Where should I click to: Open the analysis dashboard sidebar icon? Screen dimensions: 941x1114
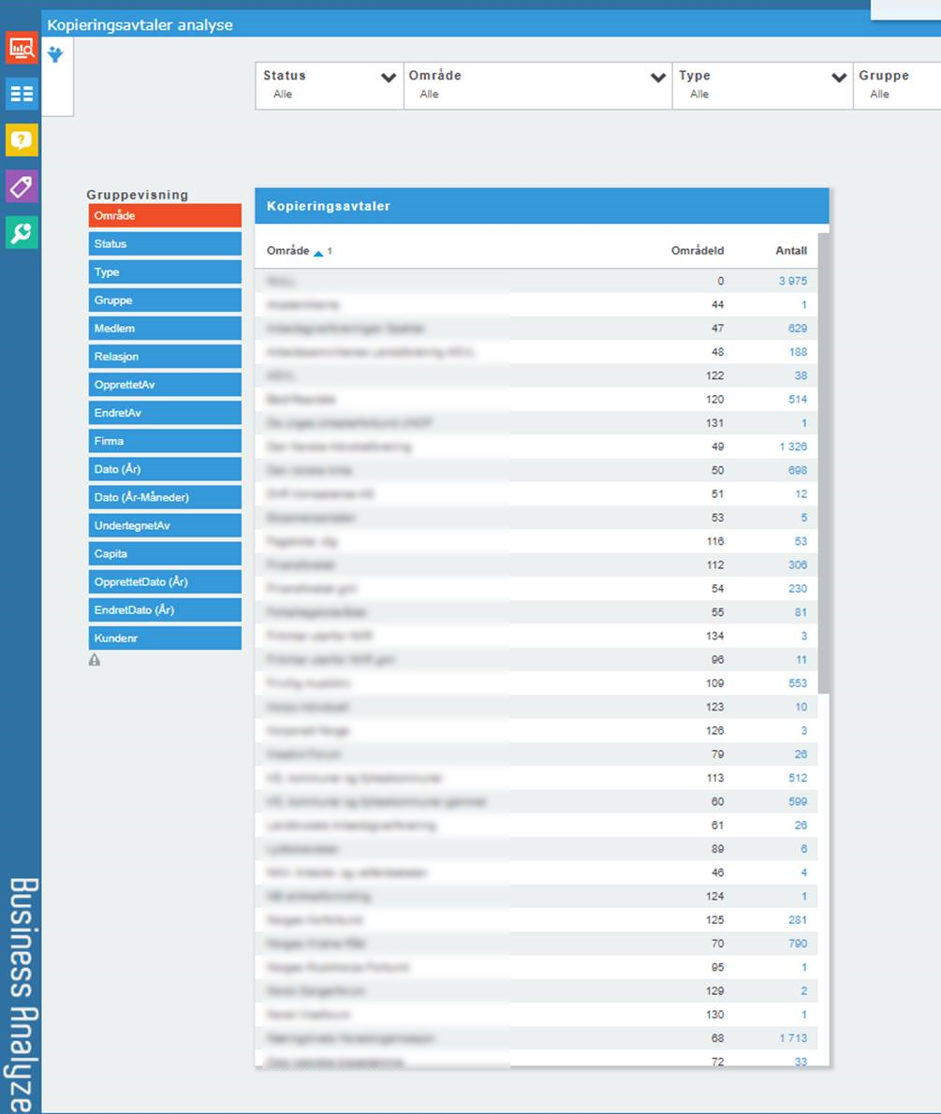pyautogui.click(x=22, y=47)
